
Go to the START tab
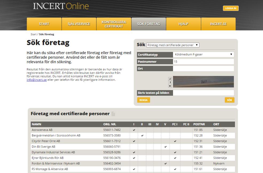coord(44,24)
